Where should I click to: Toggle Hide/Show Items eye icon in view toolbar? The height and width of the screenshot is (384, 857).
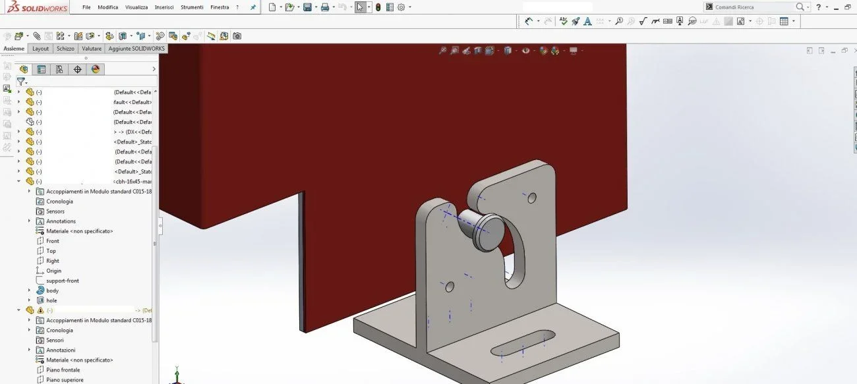point(526,51)
